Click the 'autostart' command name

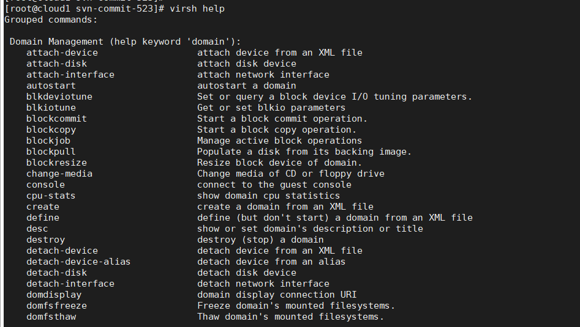51,86
